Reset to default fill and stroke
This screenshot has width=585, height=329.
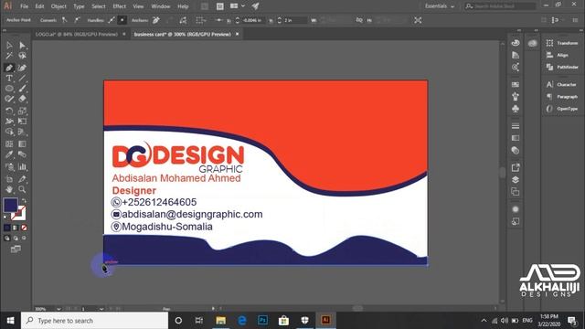pos(5,217)
